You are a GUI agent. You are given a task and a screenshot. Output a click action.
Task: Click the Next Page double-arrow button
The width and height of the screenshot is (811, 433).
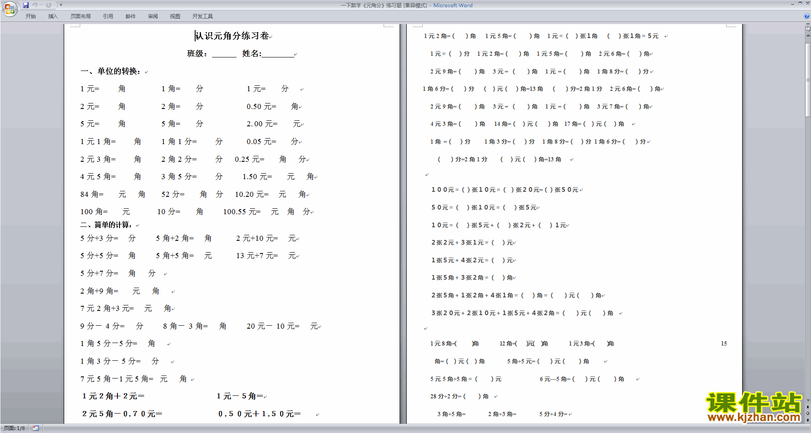tap(808, 420)
